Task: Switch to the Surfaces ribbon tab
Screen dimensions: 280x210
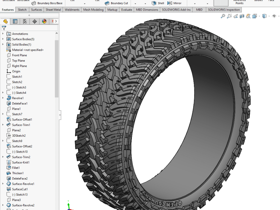Action: click(x=36, y=10)
